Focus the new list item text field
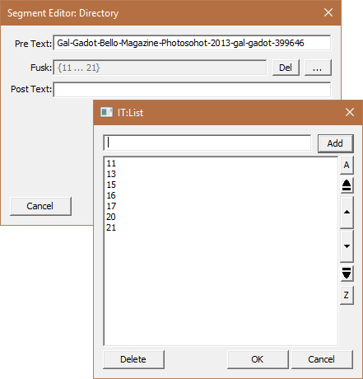The width and height of the screenshot is (363, 379). click(x=207, y=143)
